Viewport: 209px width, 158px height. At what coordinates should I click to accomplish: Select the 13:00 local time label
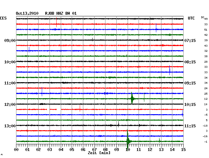click(x=10, y=126)
